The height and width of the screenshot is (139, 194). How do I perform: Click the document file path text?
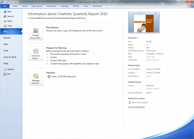(x=57, y=18)
